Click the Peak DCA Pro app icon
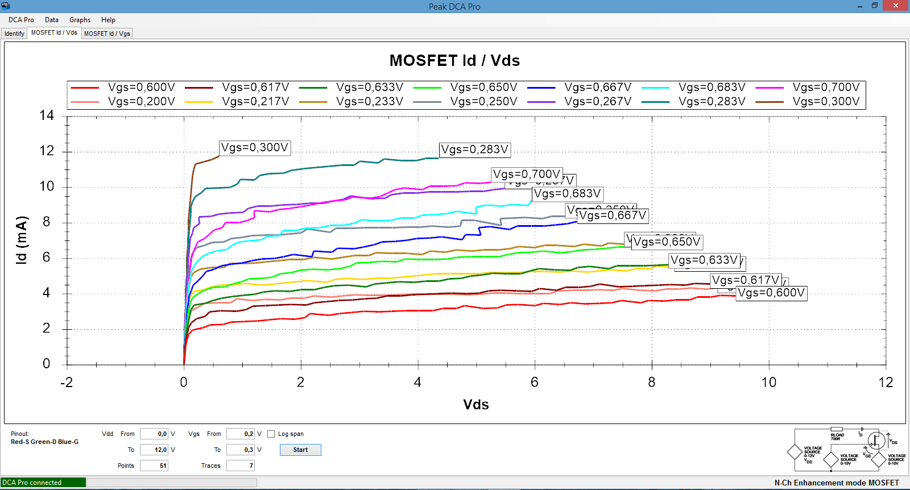The image size is (910, 490). pyautogui.click(x=6, y=6)
